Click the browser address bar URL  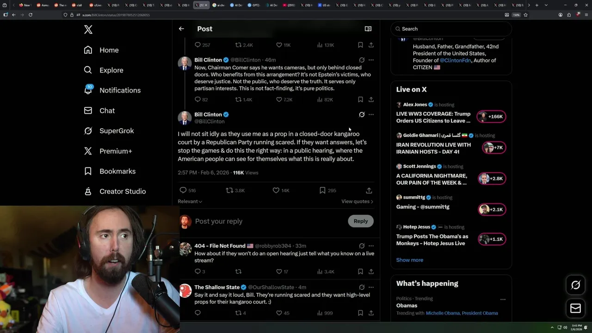point(116,15)
